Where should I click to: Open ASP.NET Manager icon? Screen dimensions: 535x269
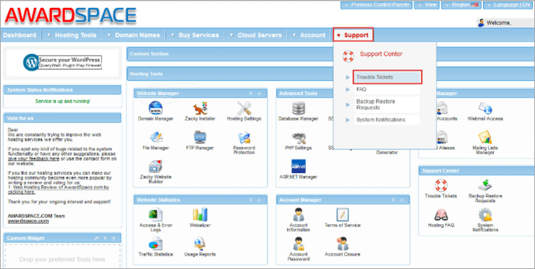pyautogui.click(x=298, y=167)
